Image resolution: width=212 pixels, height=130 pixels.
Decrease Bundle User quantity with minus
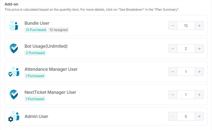173,26
